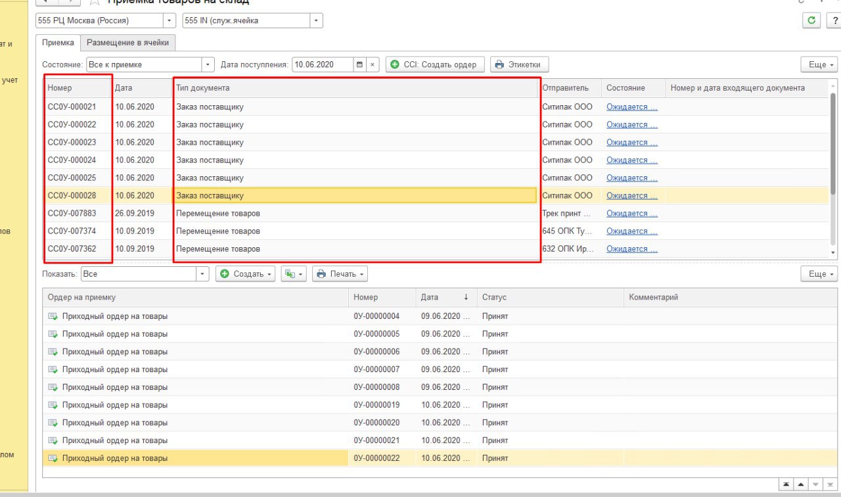The width and height of the screenshot is (841, 497).
Task: Select row CC0У-000023
Action: (x=436, y=142)
